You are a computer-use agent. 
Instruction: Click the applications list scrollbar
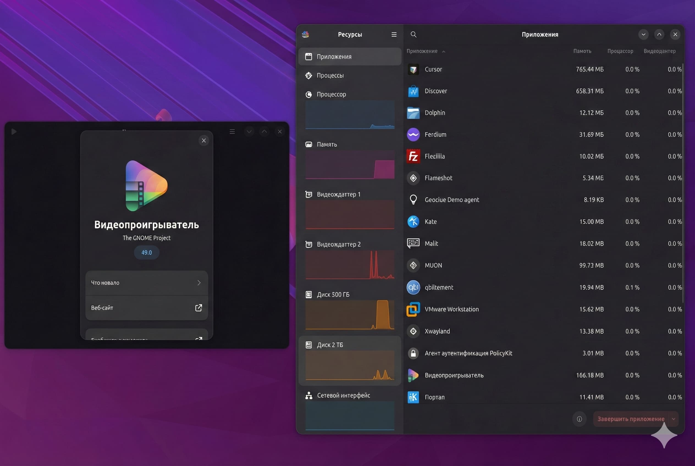[683, 183]
